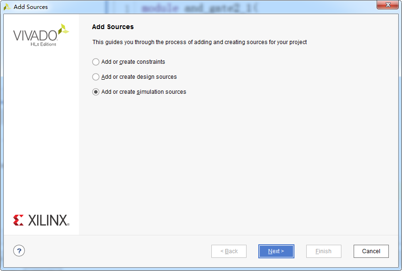The image size is (402, 271).
Task: Proceed with the Next button
Action: 276,251
